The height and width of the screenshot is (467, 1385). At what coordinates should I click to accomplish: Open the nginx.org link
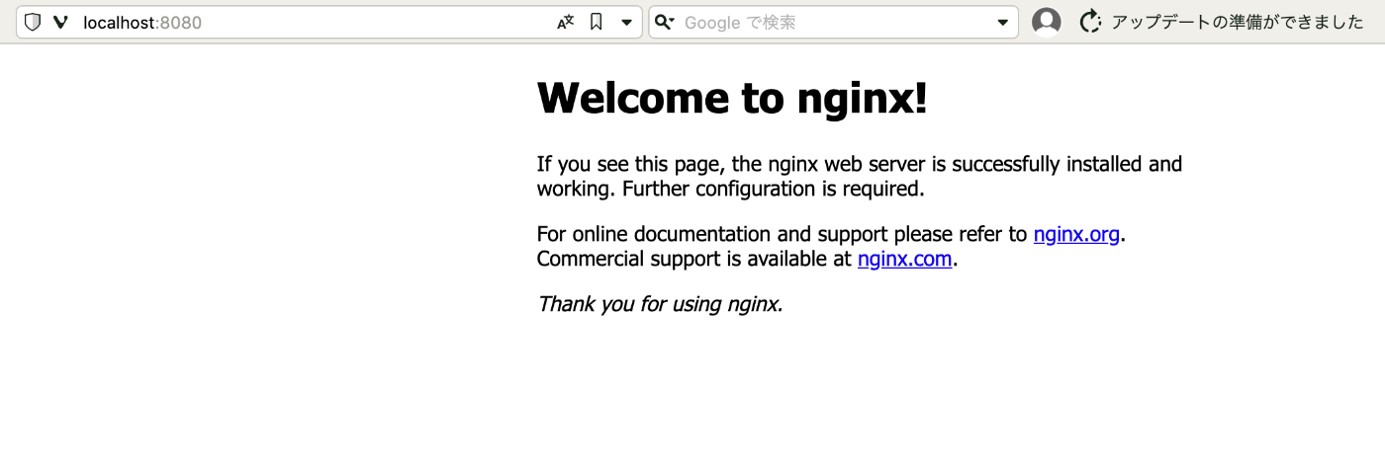pyautogui.click(x=1076, y=234)
